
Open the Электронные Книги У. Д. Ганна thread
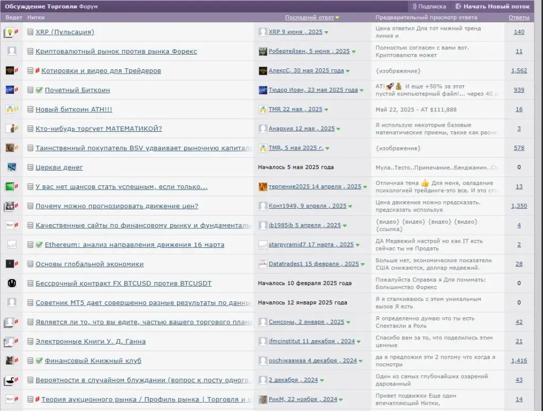90,342
